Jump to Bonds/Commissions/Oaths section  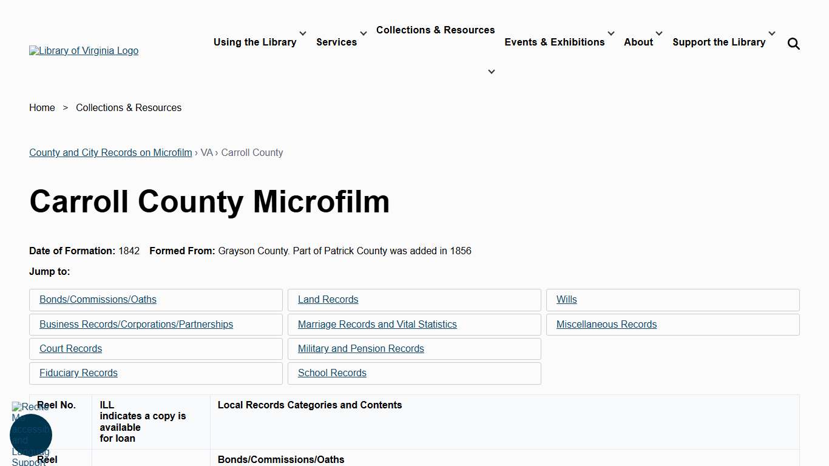pyautogui.click(x=98, y=299)
